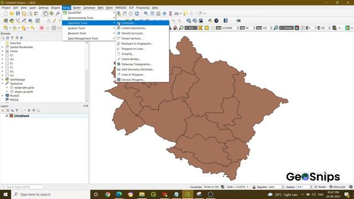Image resolution: width=354 pixels, height=199 pixels.
Task: Open Data Source Manager icon
Action: pyautogui.click(x=6, y=21)
